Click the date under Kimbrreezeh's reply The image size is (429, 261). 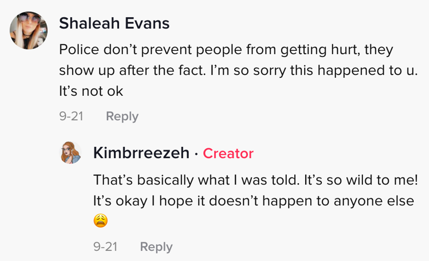tap(105, 247)
